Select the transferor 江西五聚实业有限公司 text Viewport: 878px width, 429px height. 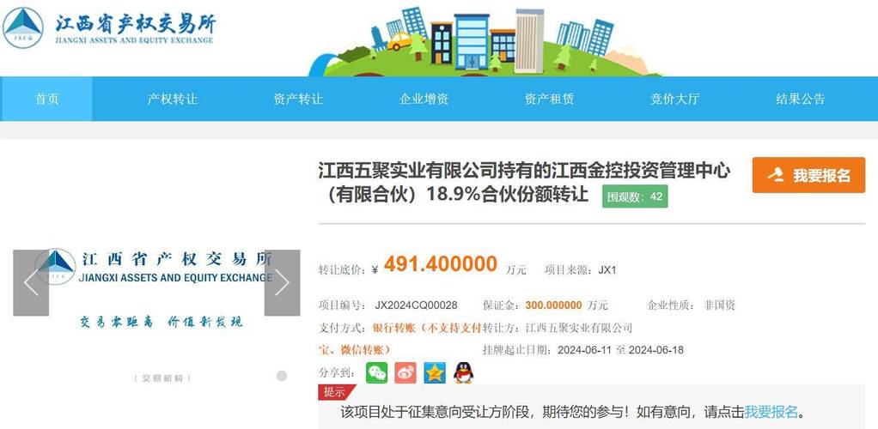click(579, 328)
